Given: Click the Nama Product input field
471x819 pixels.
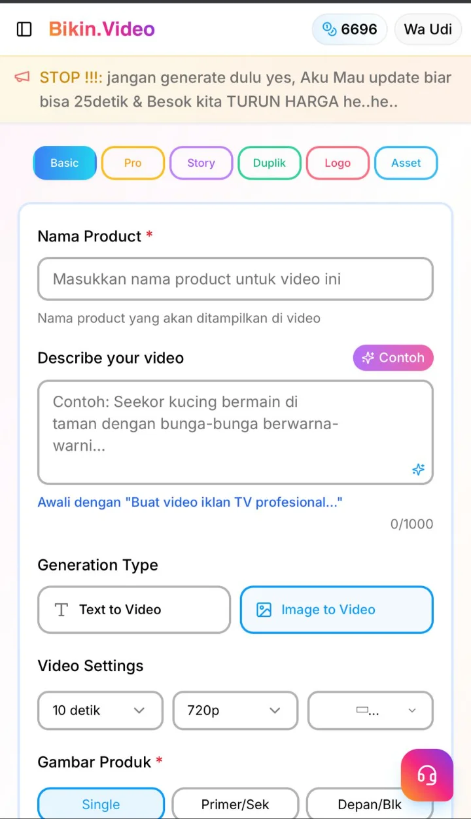Looking at the screenshot, I should click(235, 279).
